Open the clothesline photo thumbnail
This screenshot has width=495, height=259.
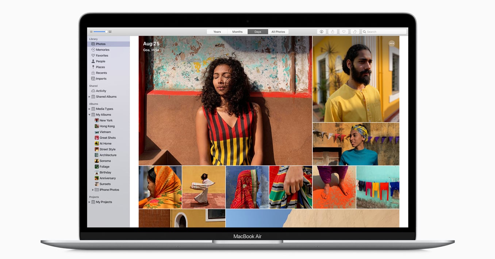tap(378, 187)
